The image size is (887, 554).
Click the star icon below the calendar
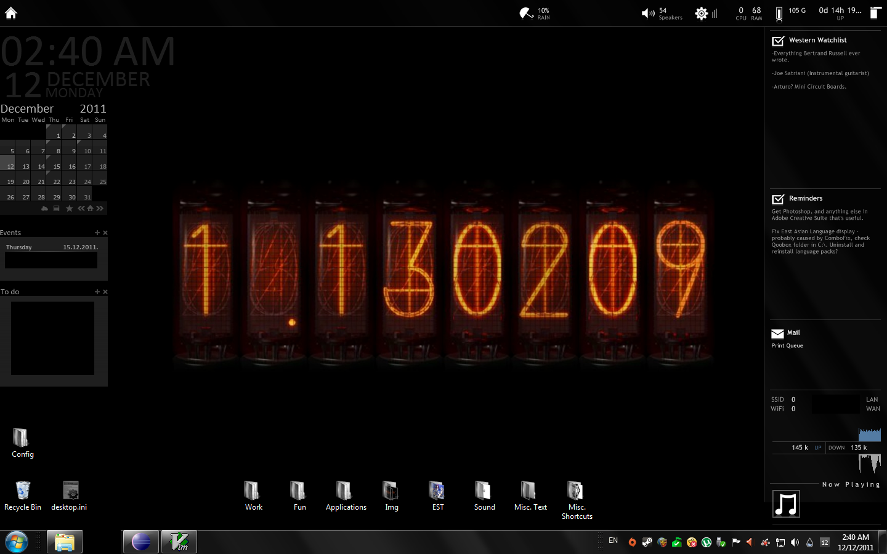pos(69,209)
